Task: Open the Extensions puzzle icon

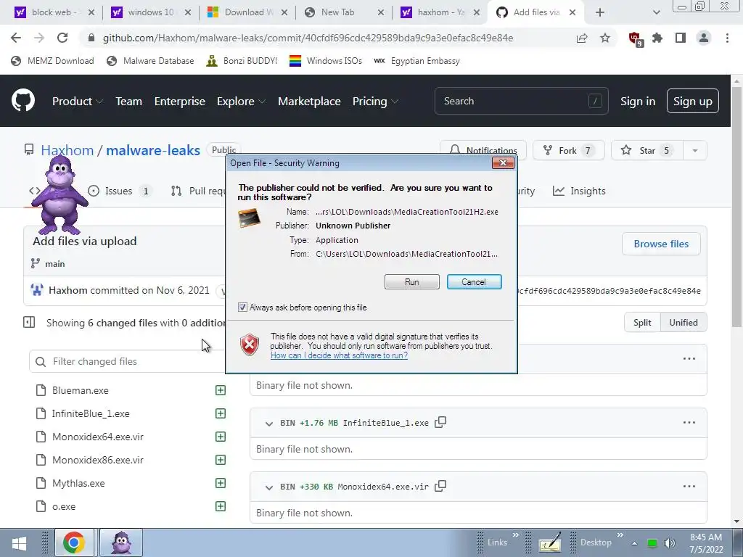Action: tap(657, 38)
